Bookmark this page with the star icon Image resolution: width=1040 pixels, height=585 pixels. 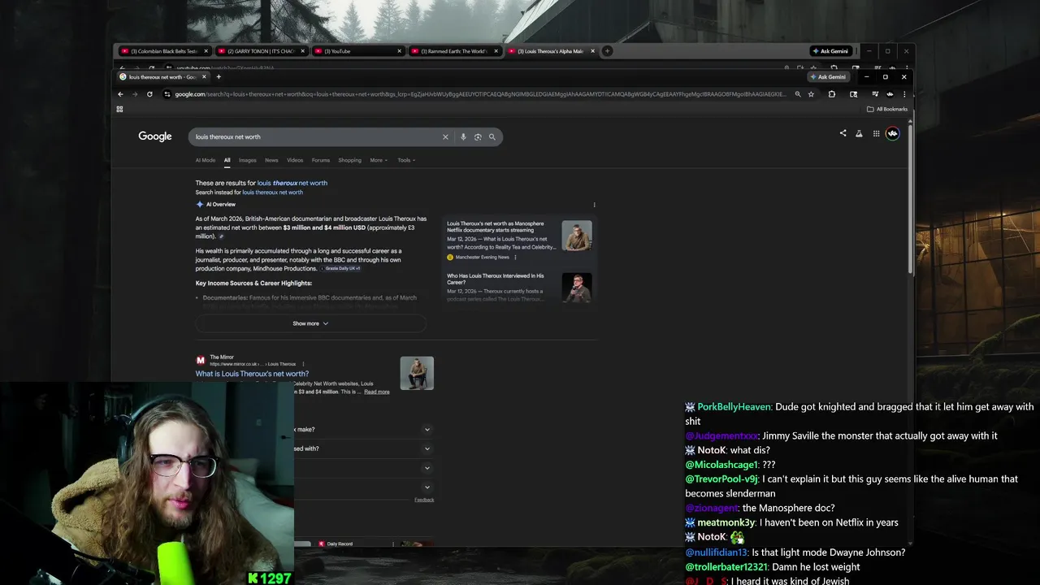[x=811, y=94]
